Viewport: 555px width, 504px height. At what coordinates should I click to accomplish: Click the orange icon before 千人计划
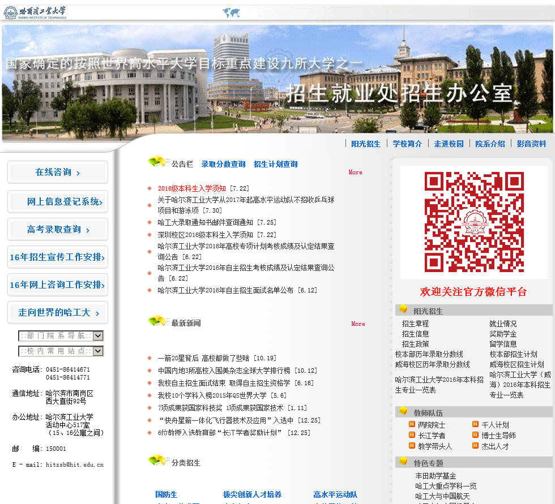(475, 424)
